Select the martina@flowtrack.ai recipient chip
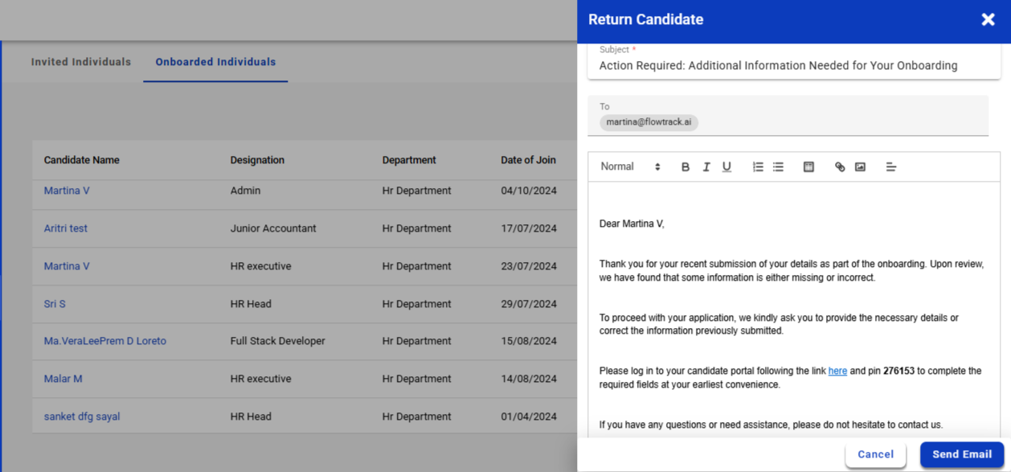1011x472 pixels. [649, 122]
